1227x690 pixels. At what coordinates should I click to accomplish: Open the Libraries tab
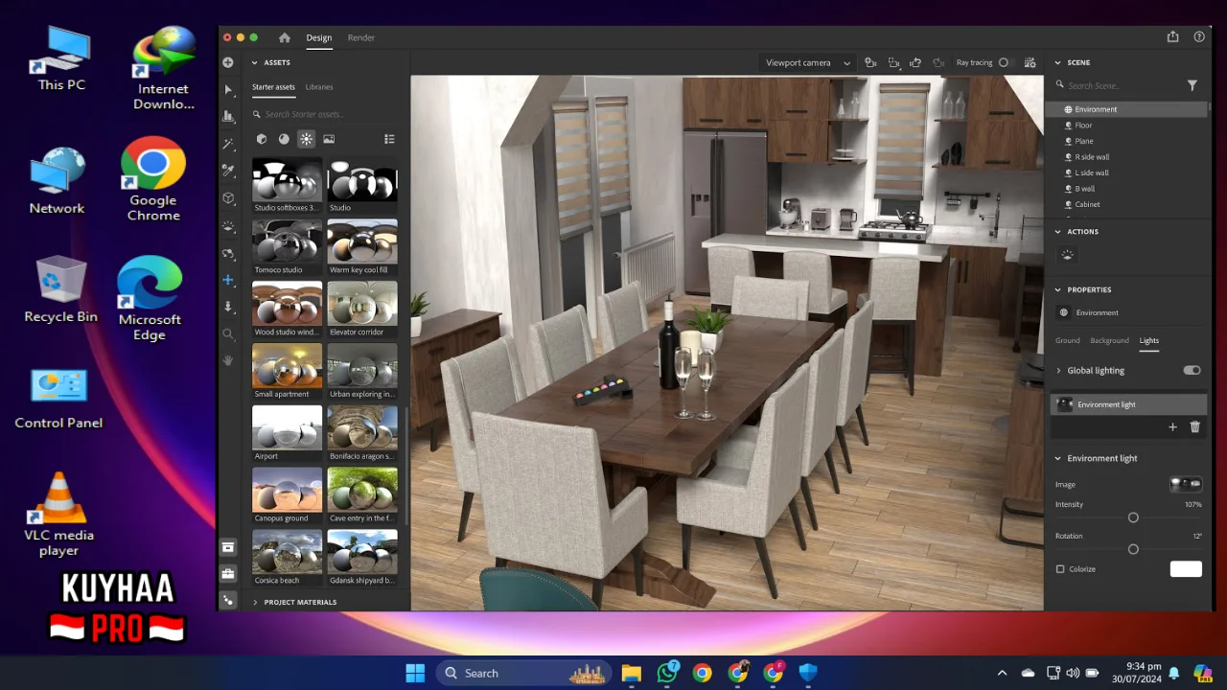point(319,87)
